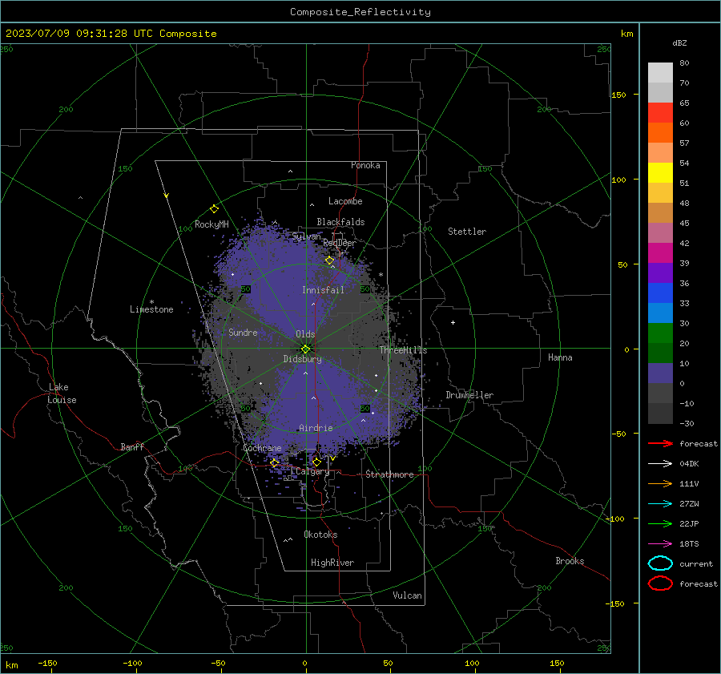Click the green 22JP arrow icon
The height and width of the screenshot is (674, 721).
click(660, 523)
